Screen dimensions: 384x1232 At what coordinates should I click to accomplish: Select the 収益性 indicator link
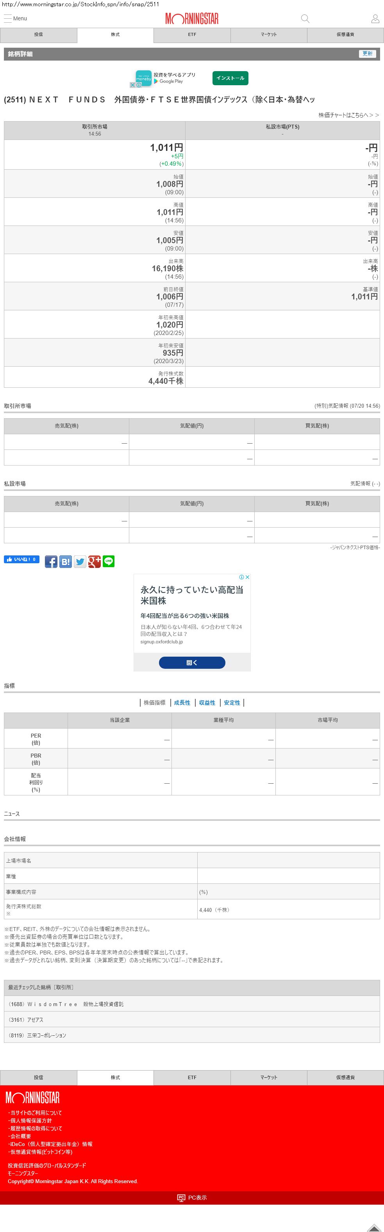207,702
